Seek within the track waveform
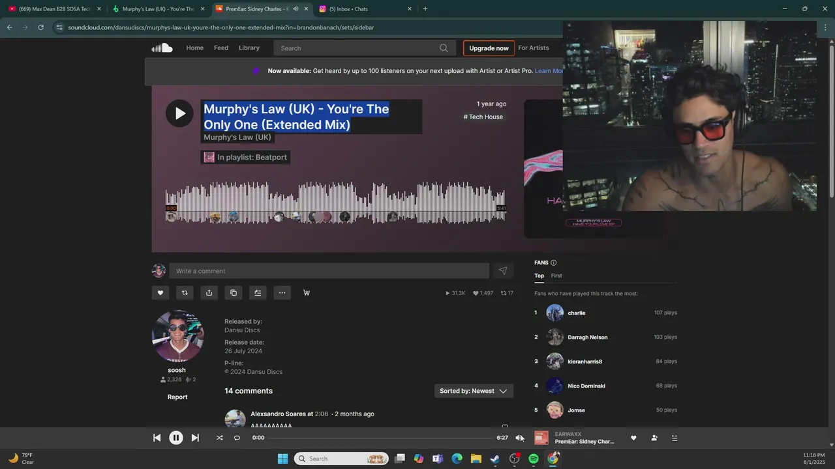Image resolution: width=835 pixels, height=469 pixels. tap(335, 203)
